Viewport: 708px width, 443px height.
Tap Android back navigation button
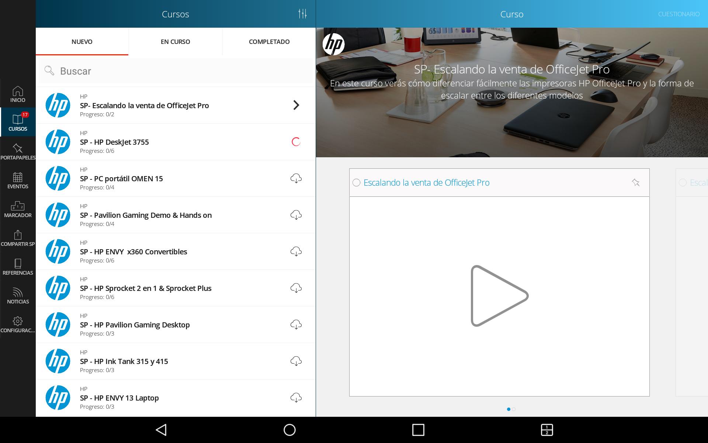[x=161, y=430]
